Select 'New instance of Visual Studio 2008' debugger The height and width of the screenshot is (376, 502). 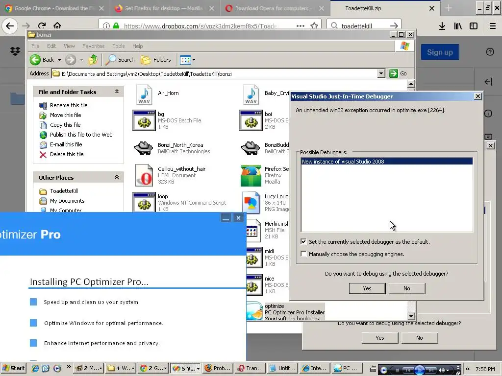pos(387,162)
